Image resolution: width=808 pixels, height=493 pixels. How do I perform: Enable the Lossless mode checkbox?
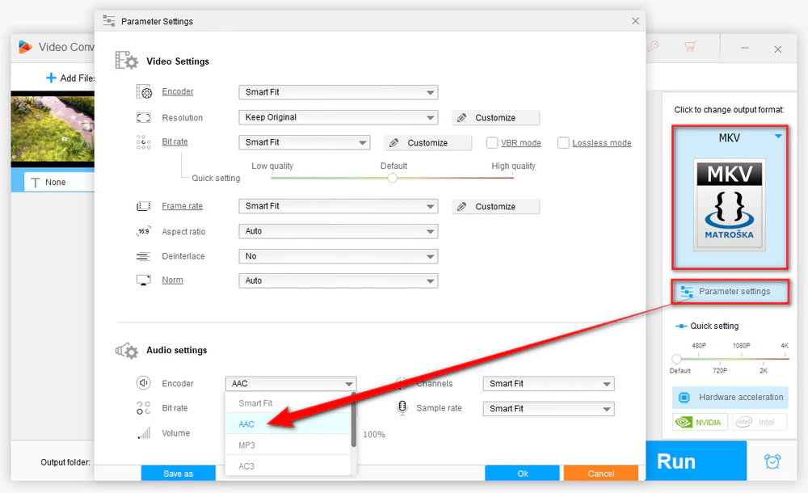[x=563, y=142]
